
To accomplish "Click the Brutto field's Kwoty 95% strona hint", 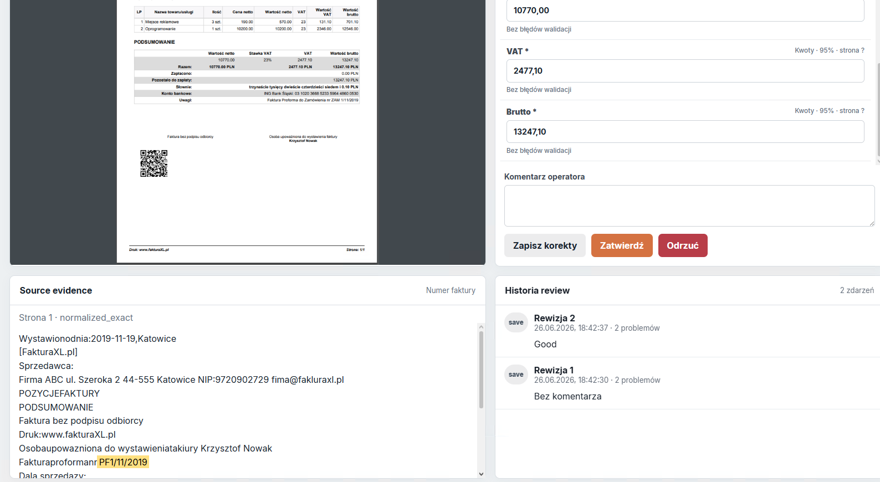I will coord(830,111).
